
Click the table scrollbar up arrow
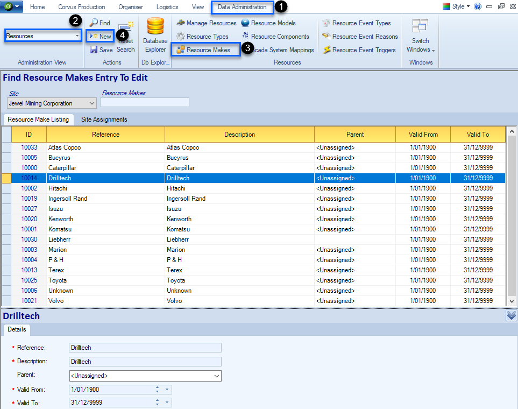point(512,131)
